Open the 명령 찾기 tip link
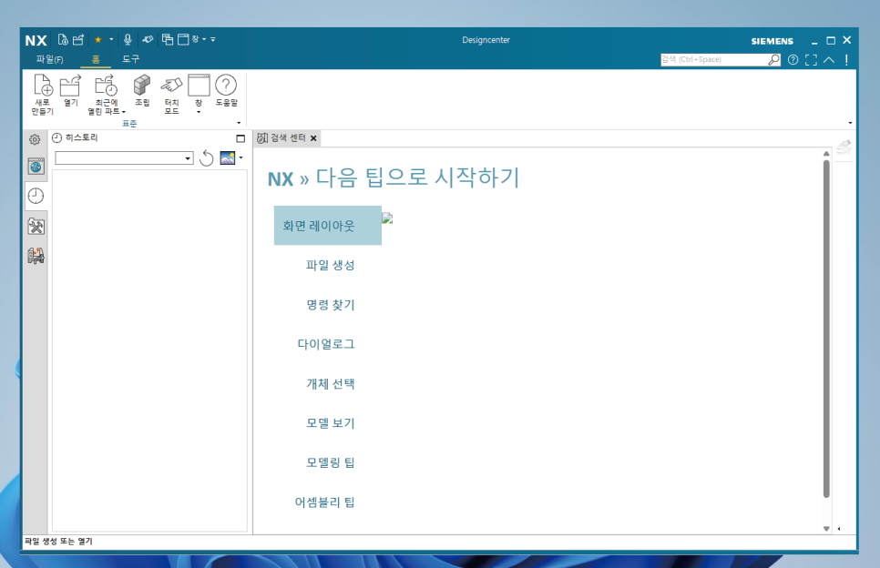This screenshot has height=568, width=880. click(330, 304)
